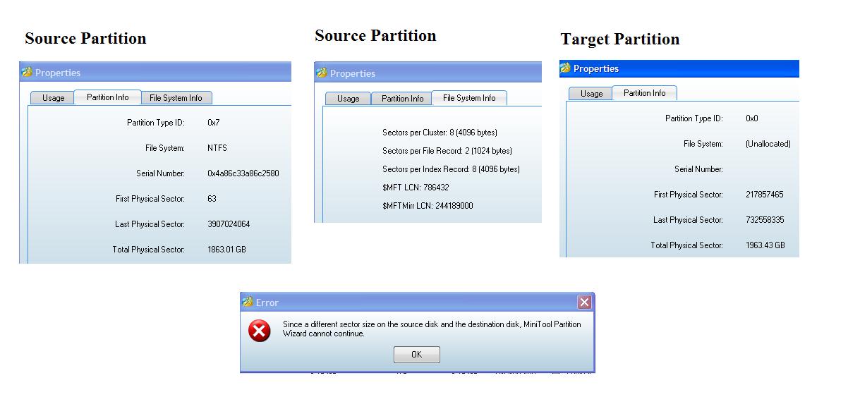848x404 pixels.
Task: Click target Last Physical Sector value 732558335
Action: tap(765, 220)
